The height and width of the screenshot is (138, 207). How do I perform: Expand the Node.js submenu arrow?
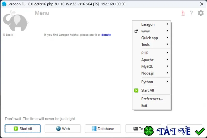(x=167, y=73)
